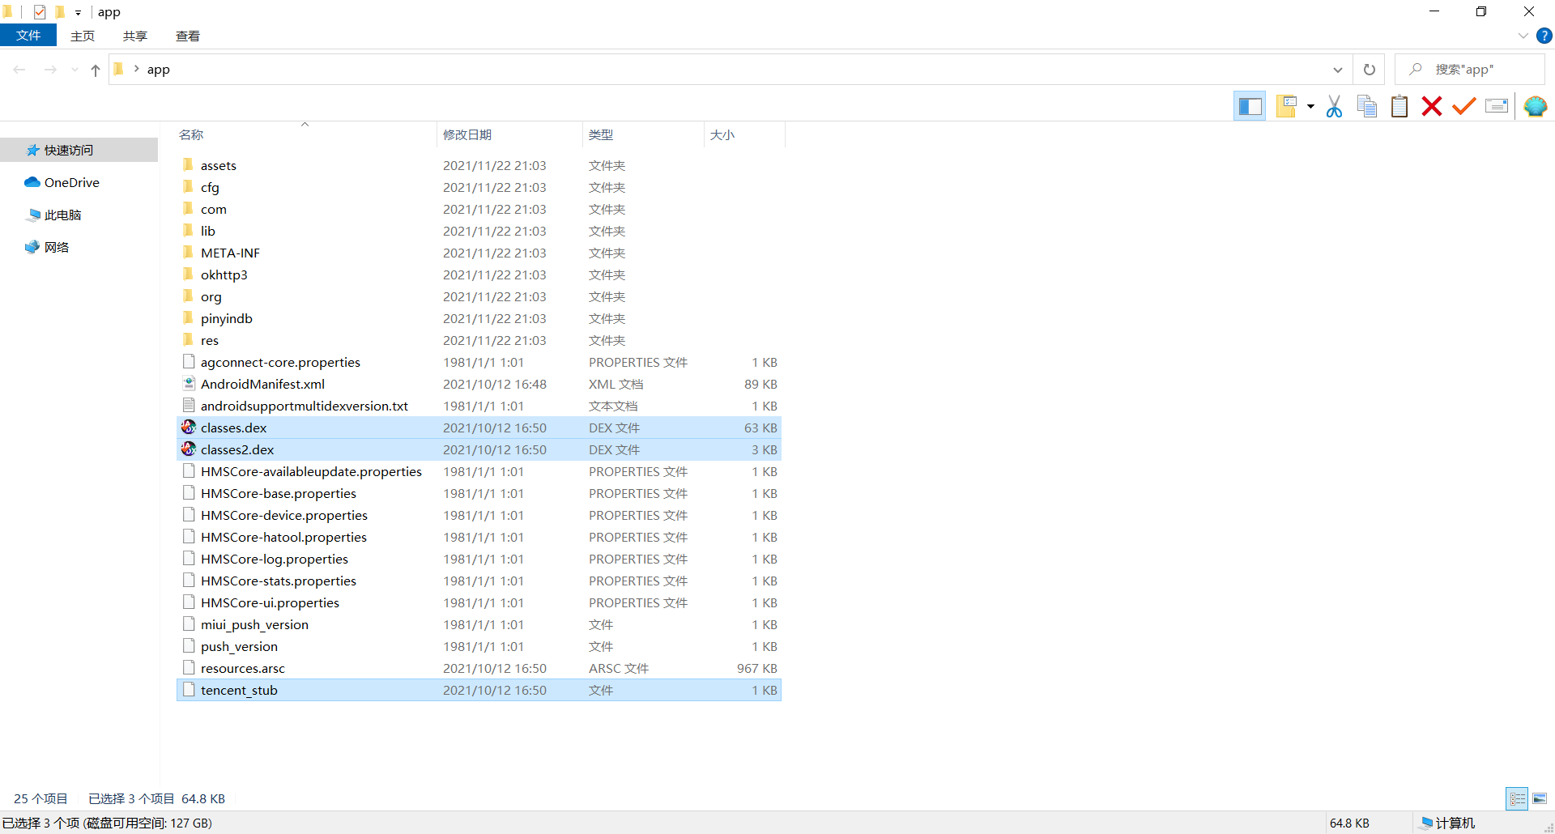Click the refresh button beside address bar
The width and height of the screenshot is (1555, 834).
(x=1370, y=70)
